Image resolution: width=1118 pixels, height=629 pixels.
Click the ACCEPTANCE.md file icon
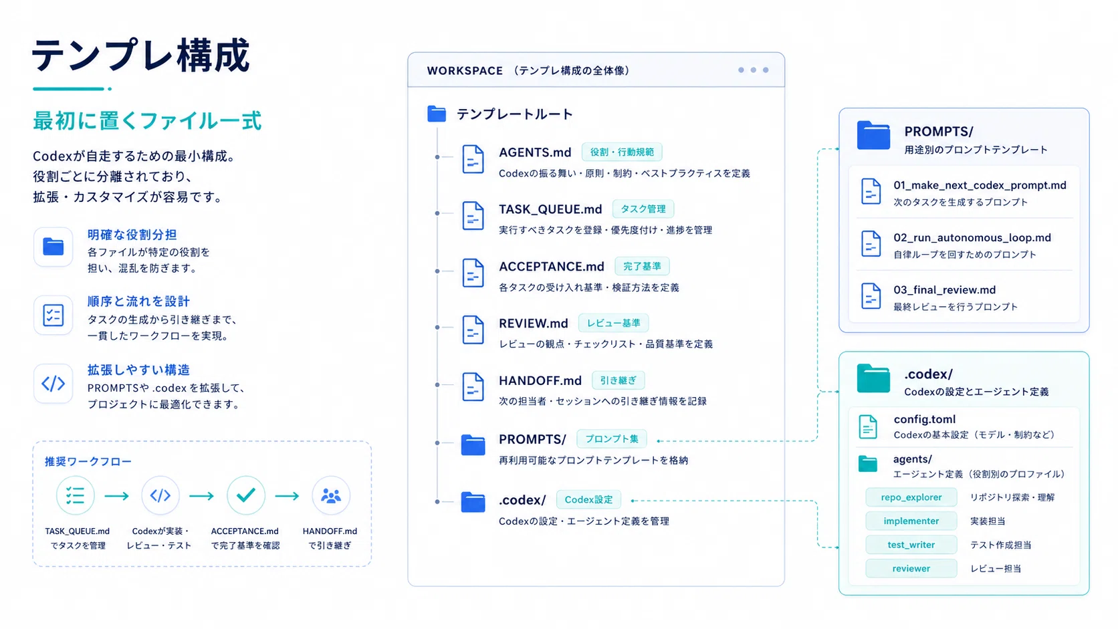(x=473, y=273)
